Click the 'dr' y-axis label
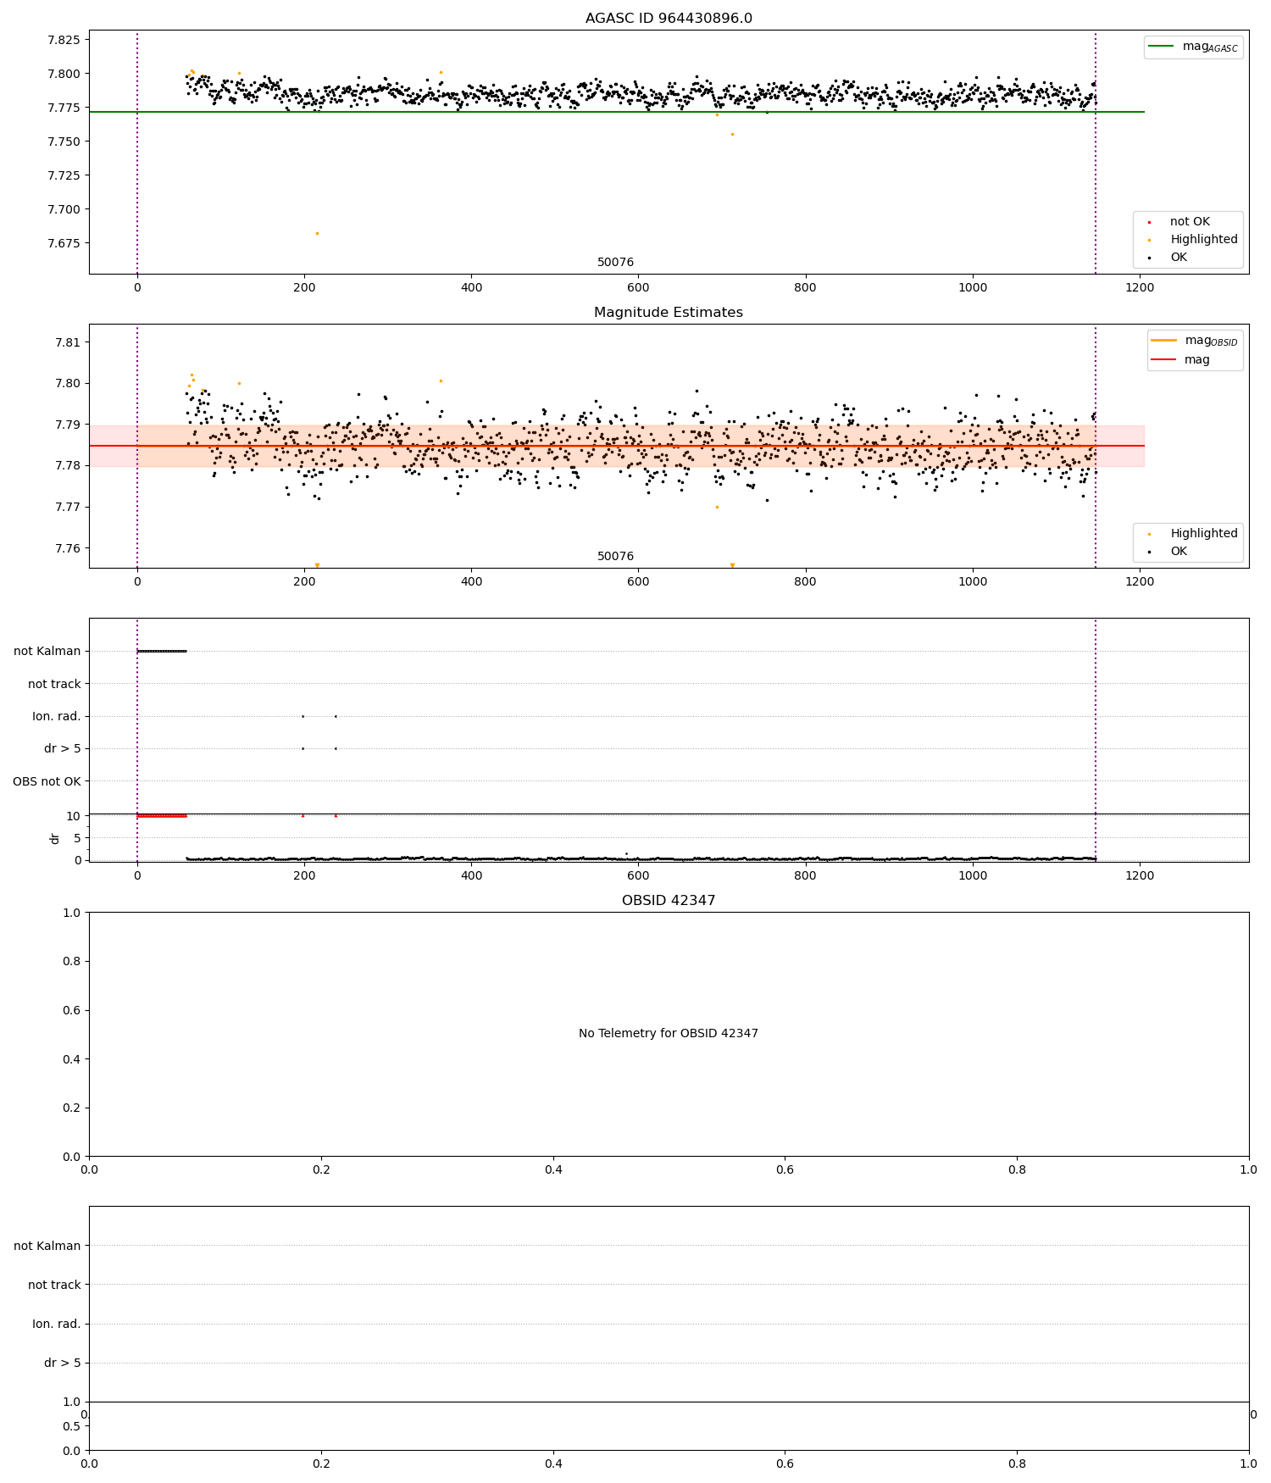The height and width of the screenshot is (1483, 1271). coord(55,838)
